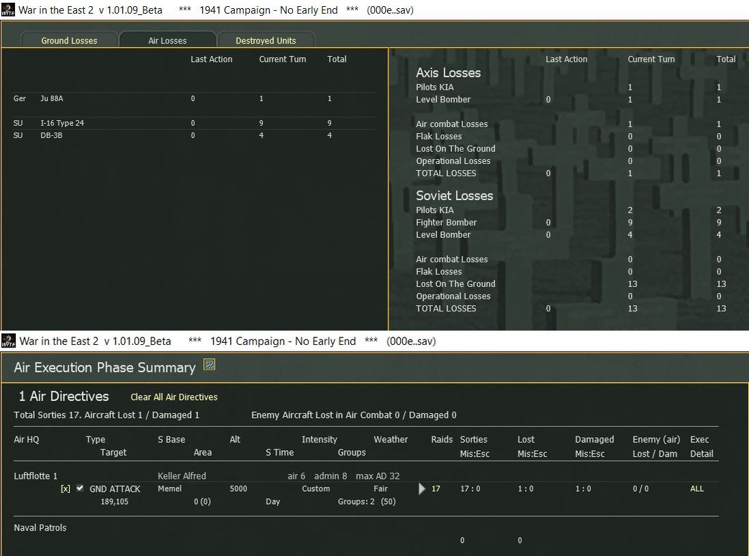Click commander name Keller Alfred
Screen dimensions: 749x556
[x=182, y=475]
